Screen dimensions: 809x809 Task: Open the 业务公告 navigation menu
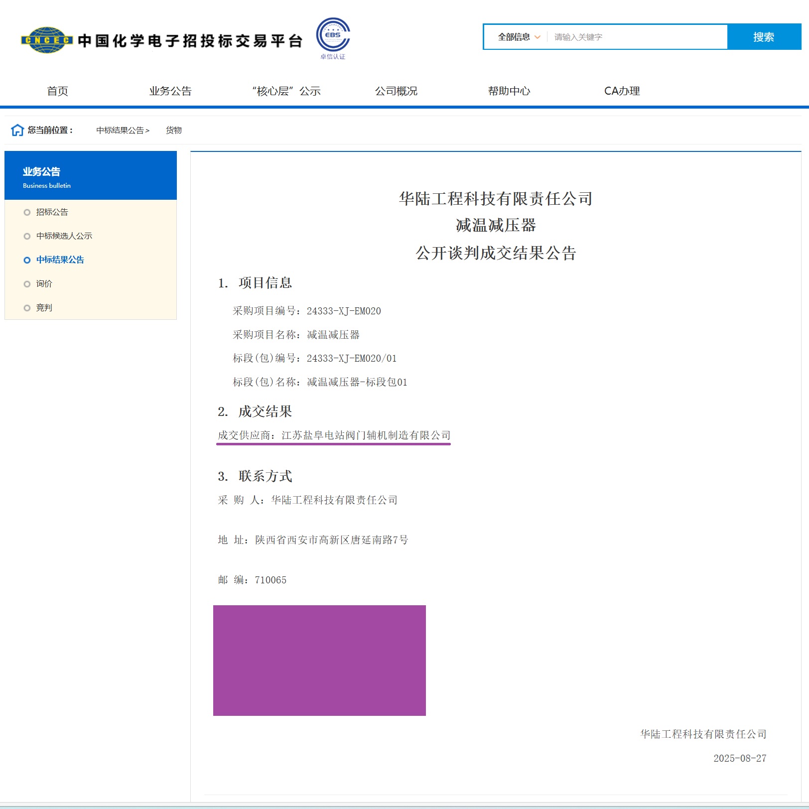(x=170, y=91)
